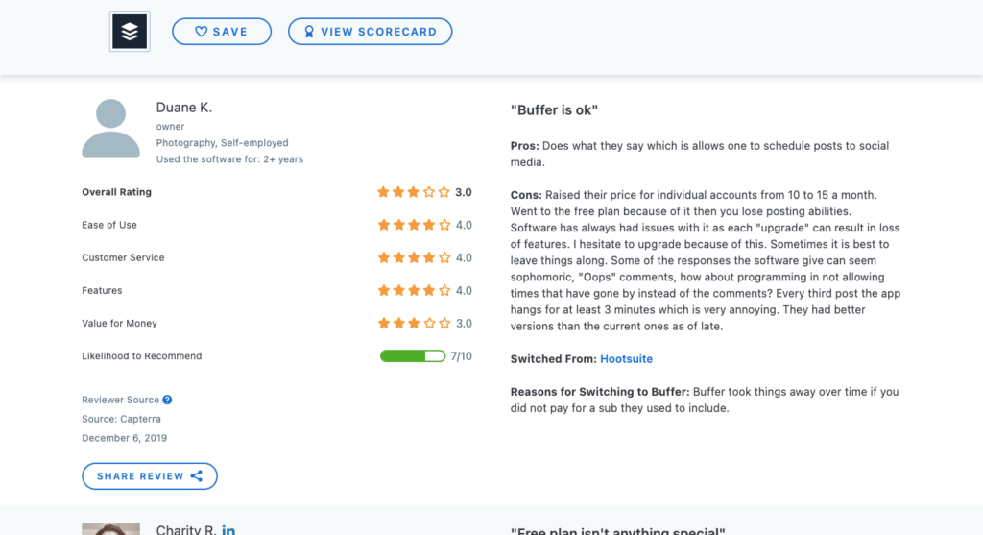983x535 pixels.
Task: Open Charity R.'s LinkedIn icon
Action: click(x=228, y=530)
